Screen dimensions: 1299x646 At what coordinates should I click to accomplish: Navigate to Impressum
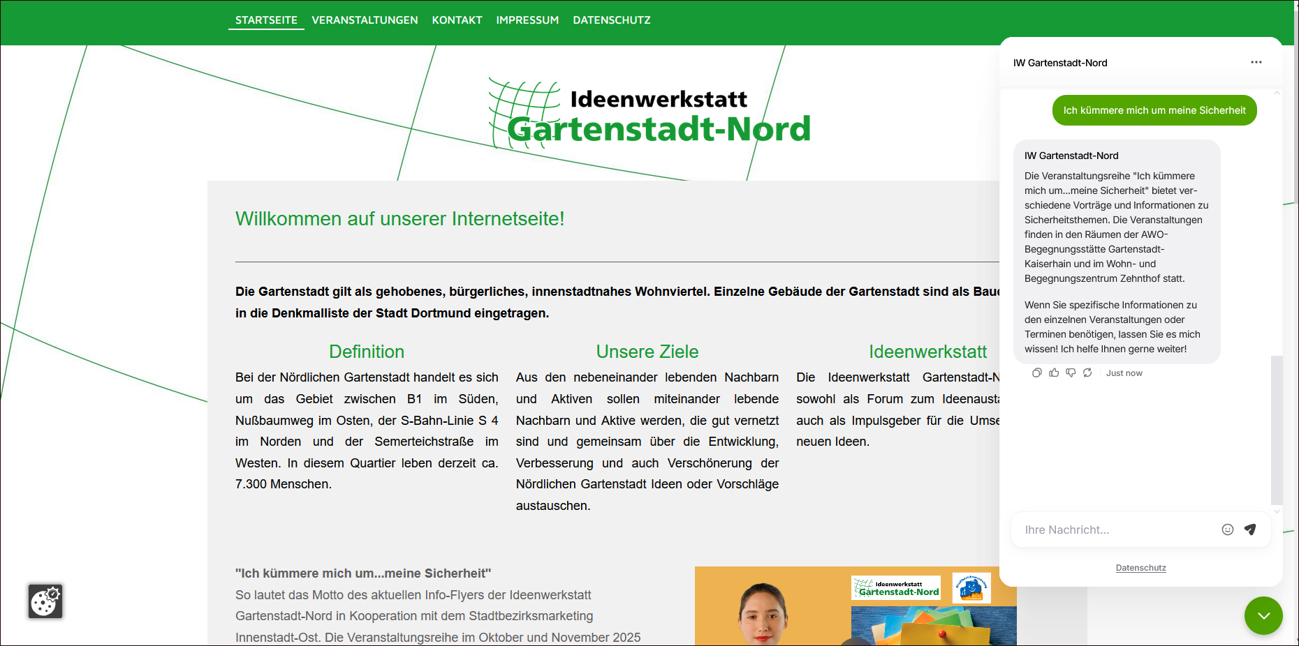click(527, 20)
